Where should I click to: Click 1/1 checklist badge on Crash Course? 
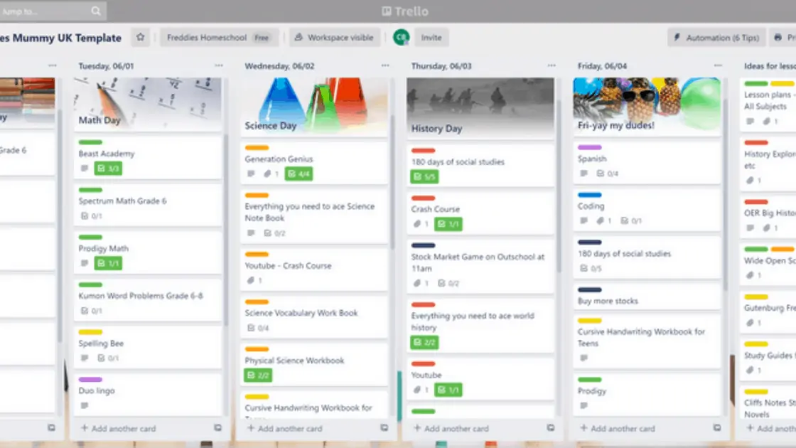click(x=448, y=224)
